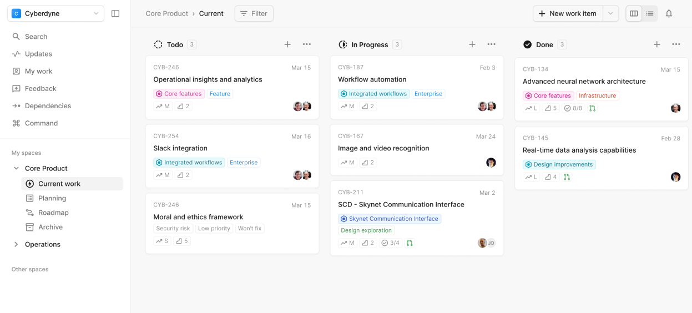This screenshot has height=313, width=692.
Task: Open the Filter button
Action: [x=254, y=14]
